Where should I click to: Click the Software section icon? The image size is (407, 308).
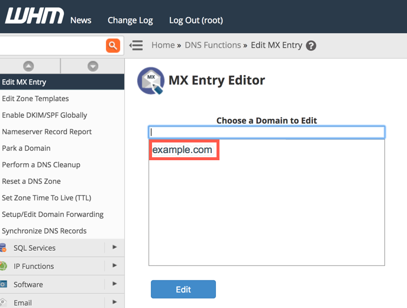click(3, 284)
